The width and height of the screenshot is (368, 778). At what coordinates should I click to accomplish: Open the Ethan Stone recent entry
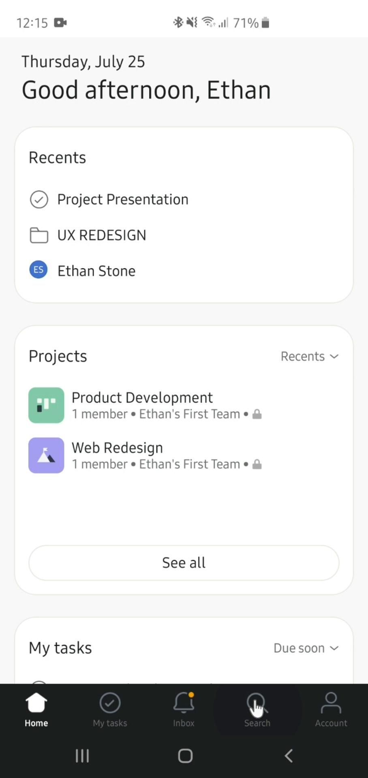(x=96, y=271)
